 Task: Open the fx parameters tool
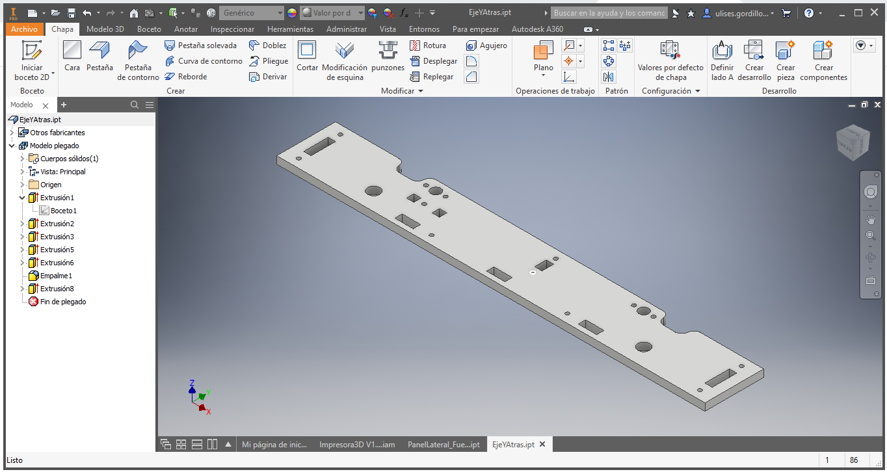(x=403, y=13)
